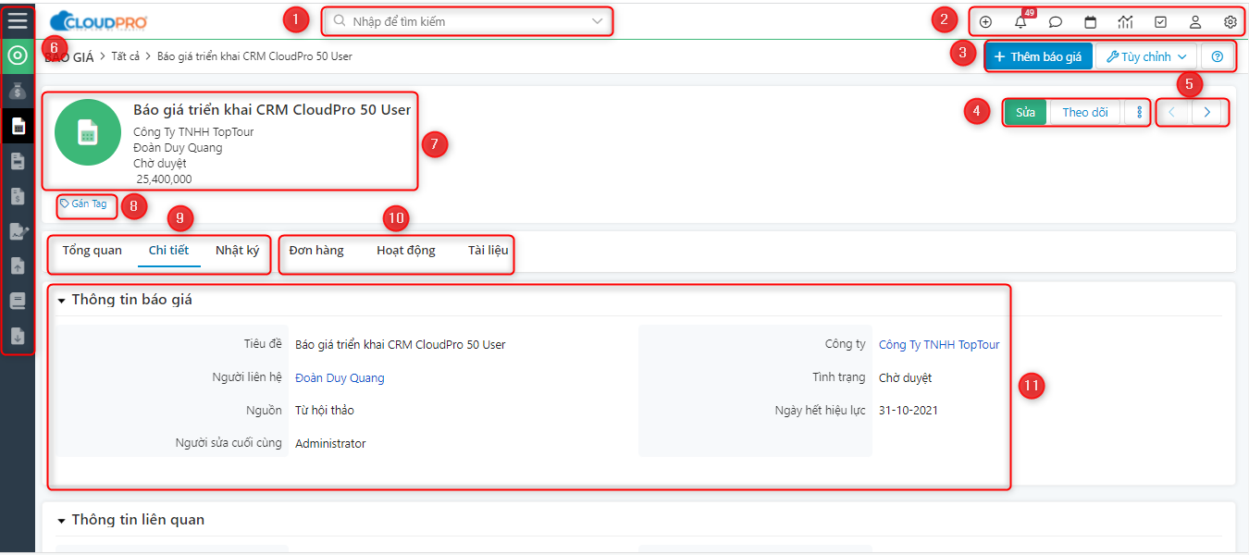
Task: Open the calendar icon in header
Action: point(1091,21)
